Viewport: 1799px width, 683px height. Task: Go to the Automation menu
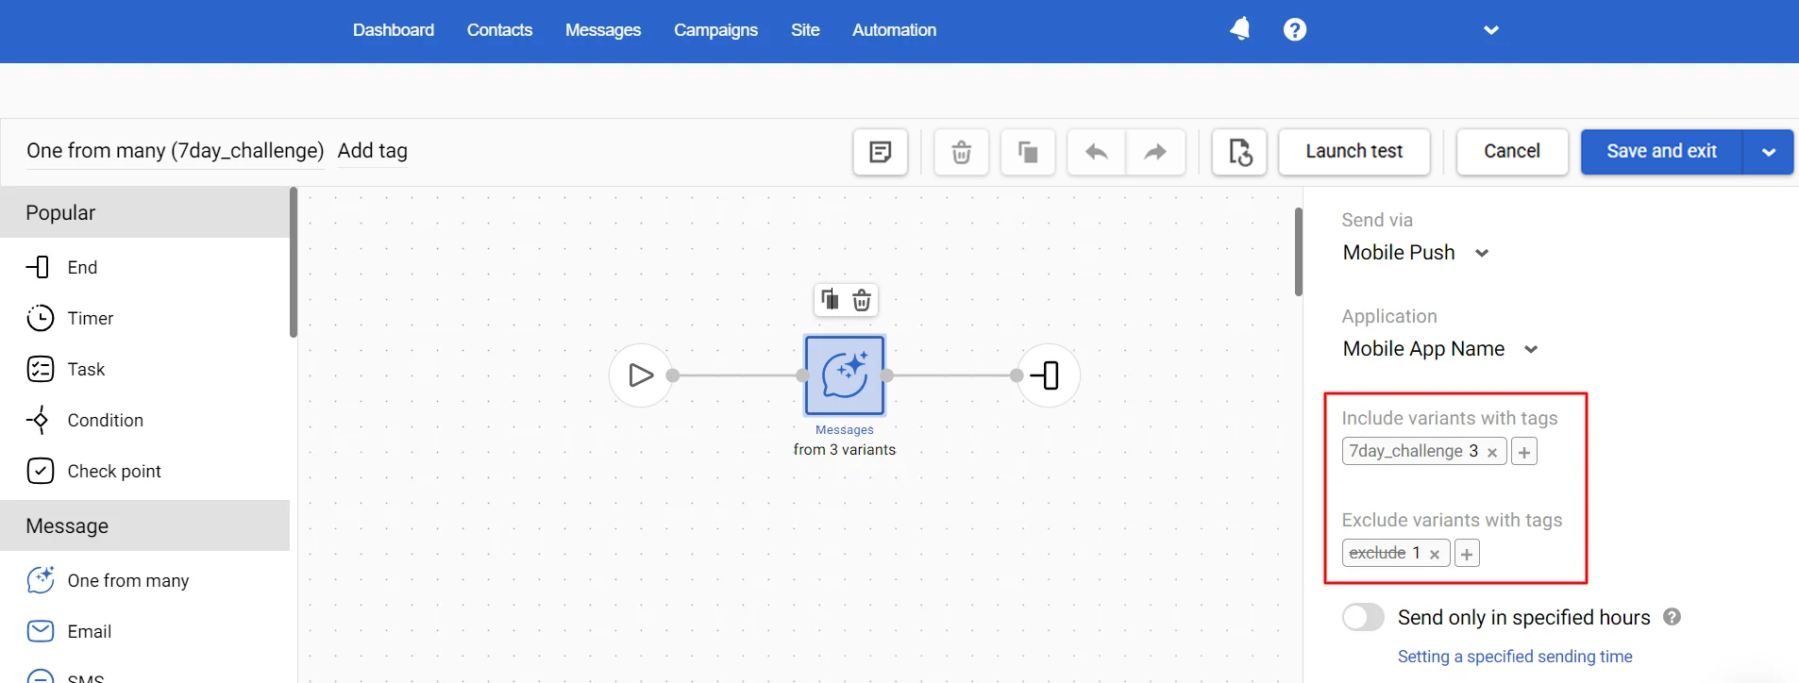pyautogui.click(x=894, y=30)
